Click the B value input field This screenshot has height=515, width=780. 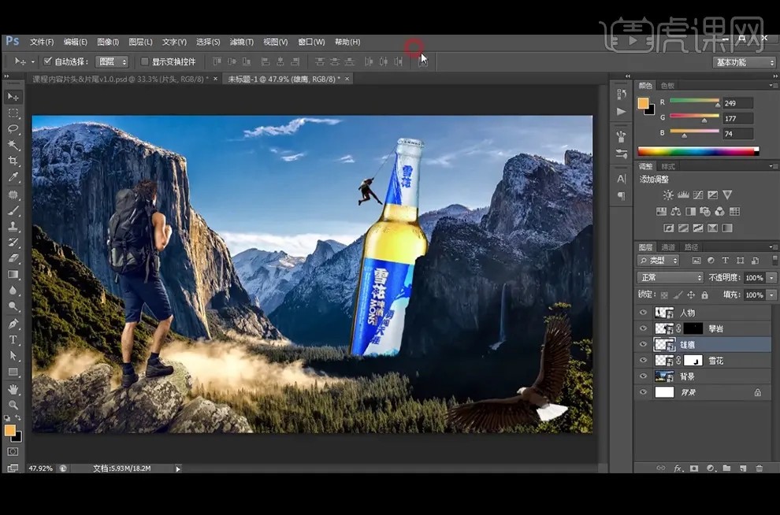pos(737,134)
